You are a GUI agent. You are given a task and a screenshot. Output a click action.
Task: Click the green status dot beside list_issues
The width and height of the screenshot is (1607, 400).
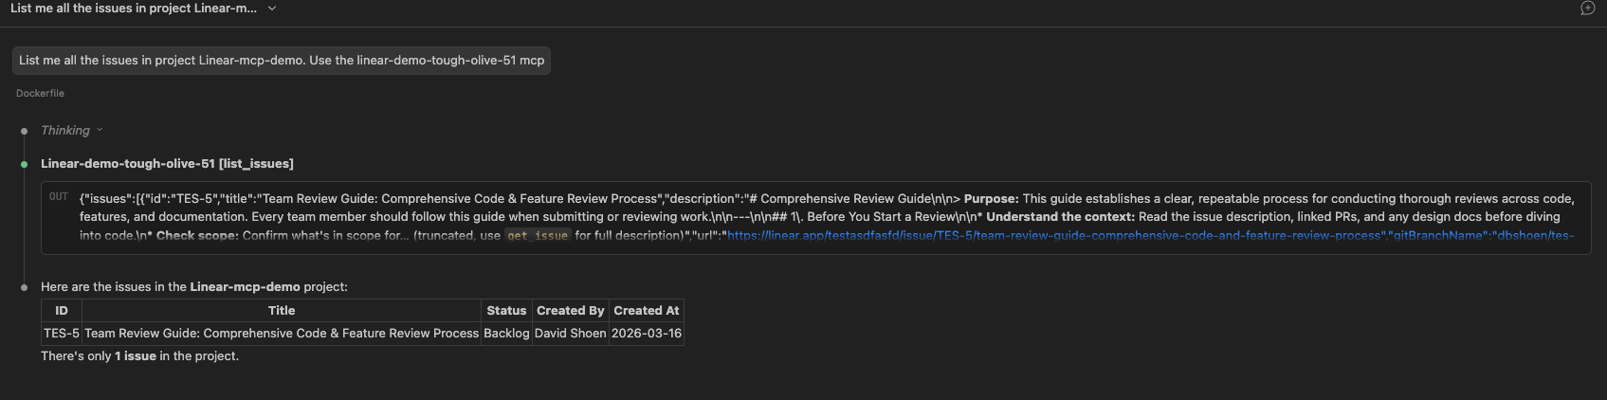coord(25,164)
